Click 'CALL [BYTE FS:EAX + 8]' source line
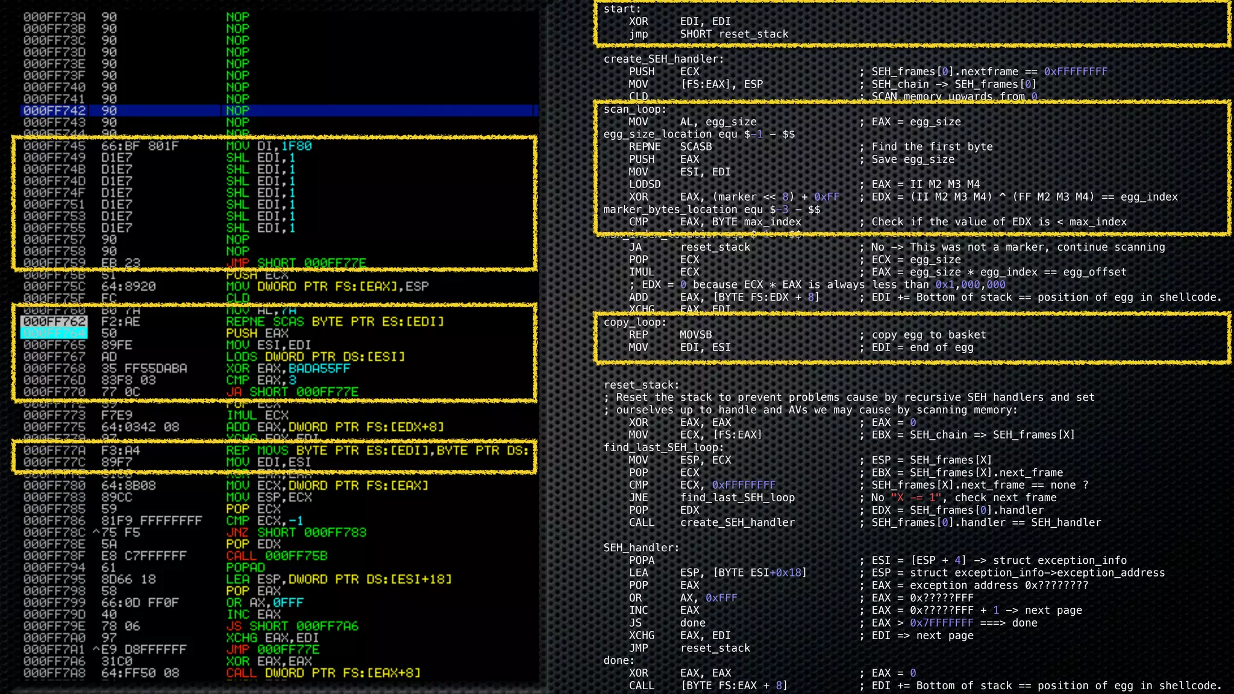1234x694 pixels. tap(709, 686)
